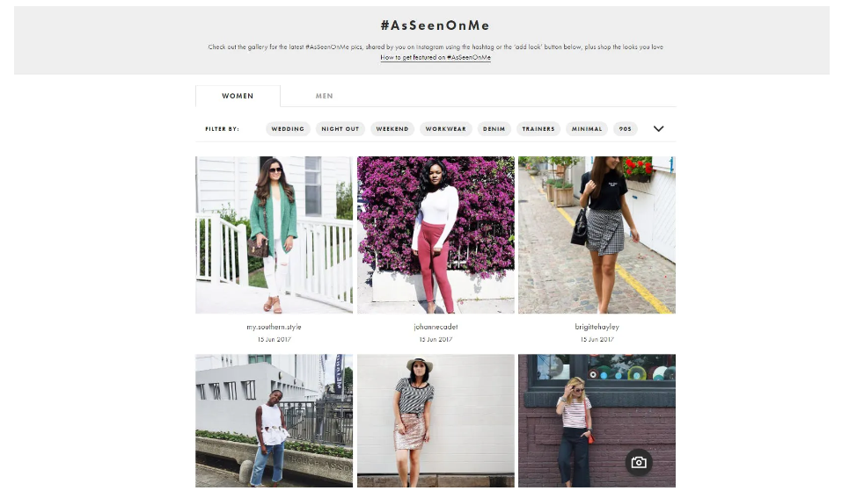Image resolution: width=842 pixels, height=498 pixels.
Task: Click the camera add look icon
Action: coord(639,462)
